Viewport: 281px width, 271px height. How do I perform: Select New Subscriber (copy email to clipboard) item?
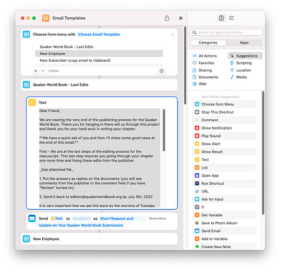99,60
